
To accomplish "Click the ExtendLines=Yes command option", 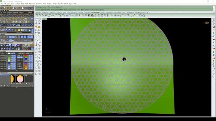I will pyautogui.click(x=74, y=10).
